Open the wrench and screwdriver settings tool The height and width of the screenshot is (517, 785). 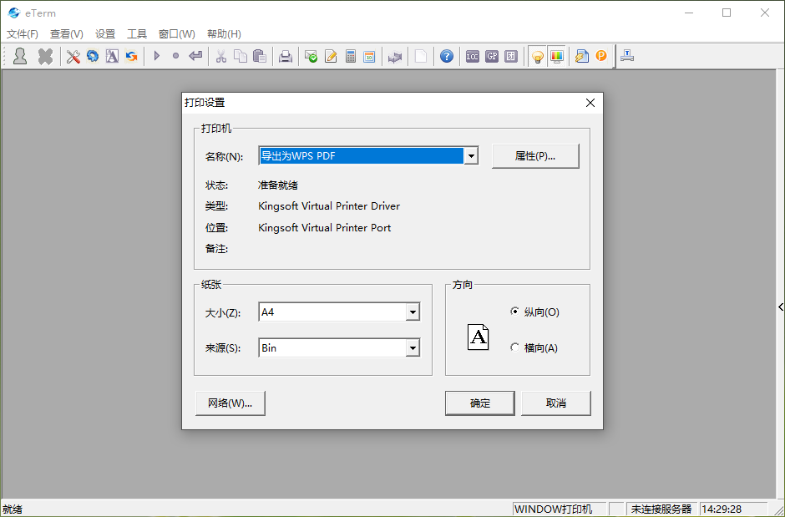click(73, 56)
